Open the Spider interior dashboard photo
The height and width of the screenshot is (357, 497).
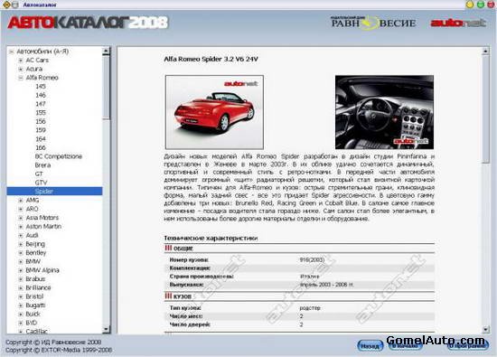click(x=384, y=112)
